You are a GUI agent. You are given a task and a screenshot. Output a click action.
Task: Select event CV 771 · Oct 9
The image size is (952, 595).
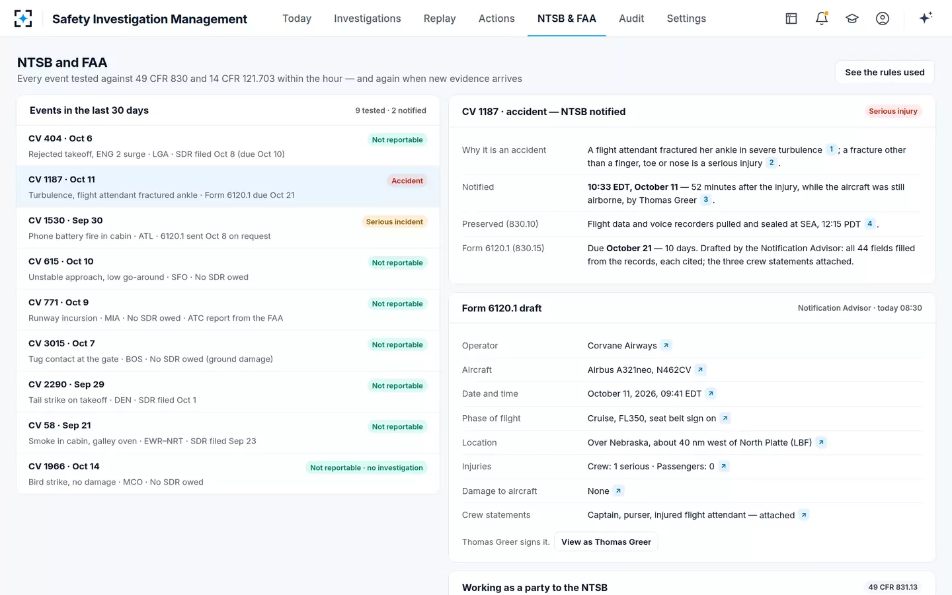coord(228,310)
